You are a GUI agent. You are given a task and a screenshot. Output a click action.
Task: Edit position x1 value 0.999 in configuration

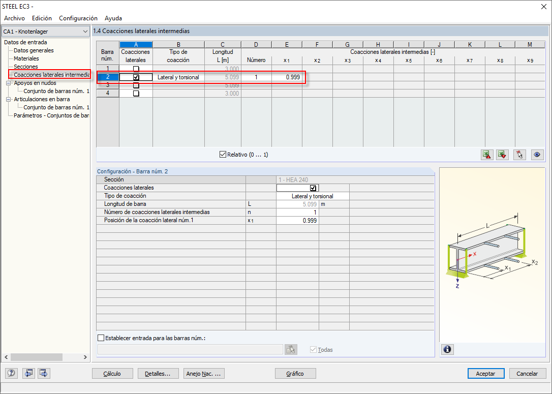tap(297, 221)
